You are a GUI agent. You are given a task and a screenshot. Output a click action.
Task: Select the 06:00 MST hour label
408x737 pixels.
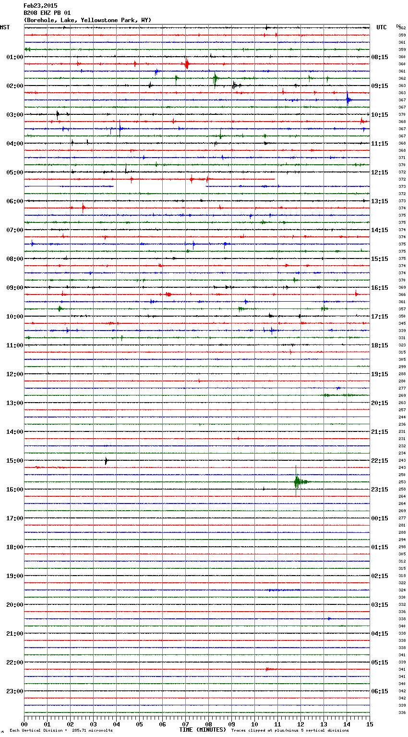point(15,201)
